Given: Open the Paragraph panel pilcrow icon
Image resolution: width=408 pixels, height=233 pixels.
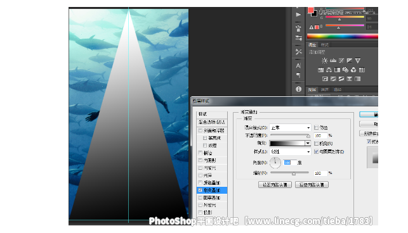Looking at the screenshot, I should pyautogui.click(x=298, y=75).
